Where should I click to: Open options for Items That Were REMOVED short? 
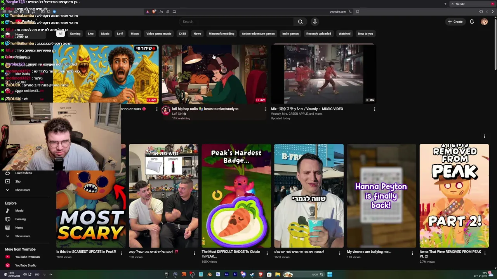[x=485, y=253]
